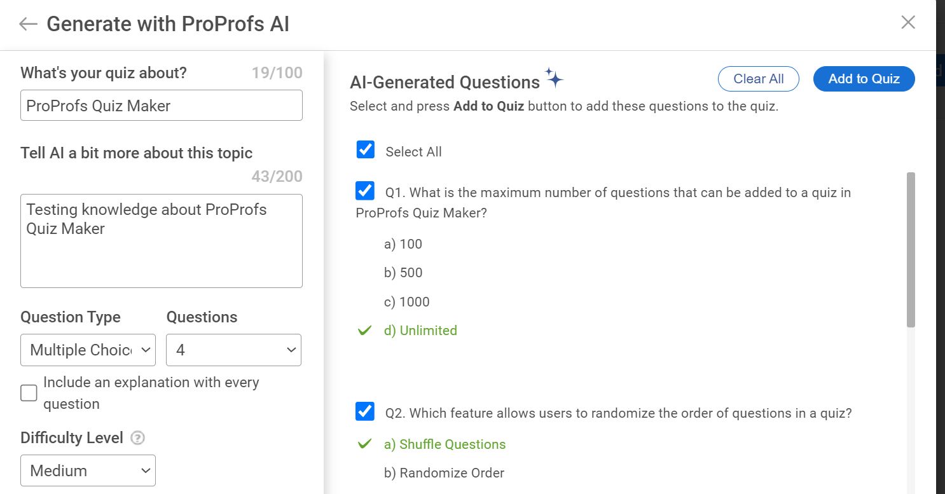Image resolution: width=945 pixels, height=494 pixels.
Task: Enable include an explanation with every question
Action: (29, 393)
